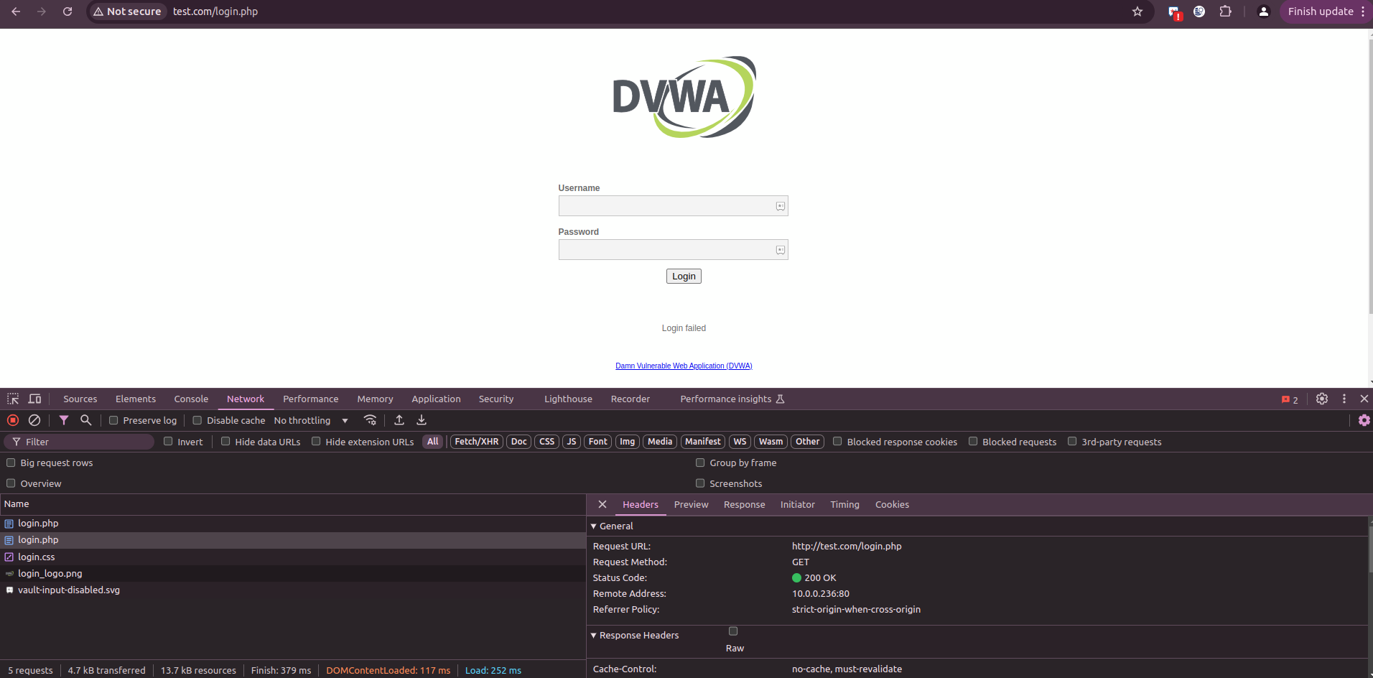Enable Screenshots checkbox
This screenshot has height=678, width=1373.
pyautogui.click(x=700, y=483)
